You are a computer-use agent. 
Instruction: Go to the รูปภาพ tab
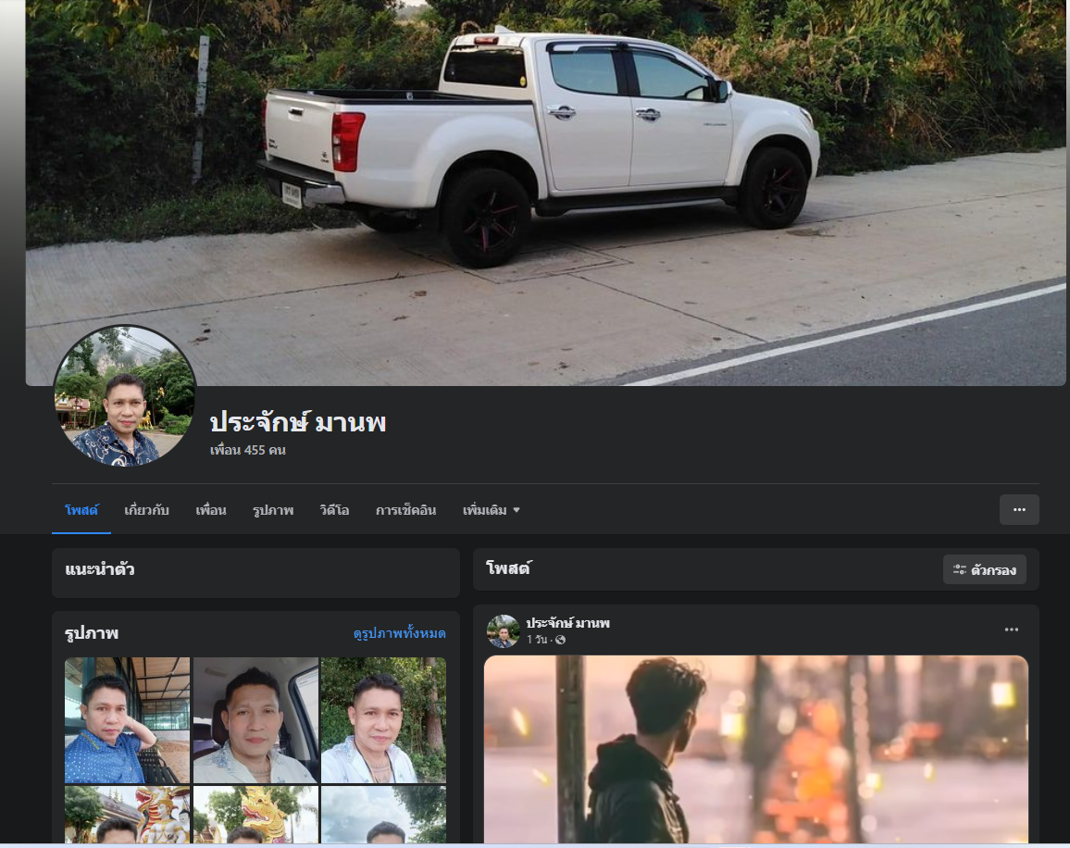pos(273,510)
